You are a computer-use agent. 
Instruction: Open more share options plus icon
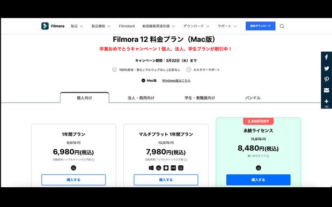click(x=327, y=102)
